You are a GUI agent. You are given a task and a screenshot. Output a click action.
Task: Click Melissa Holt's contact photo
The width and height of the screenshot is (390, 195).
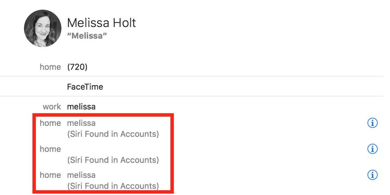tap(43, 28)
